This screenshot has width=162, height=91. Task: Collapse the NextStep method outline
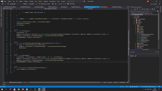11,56
